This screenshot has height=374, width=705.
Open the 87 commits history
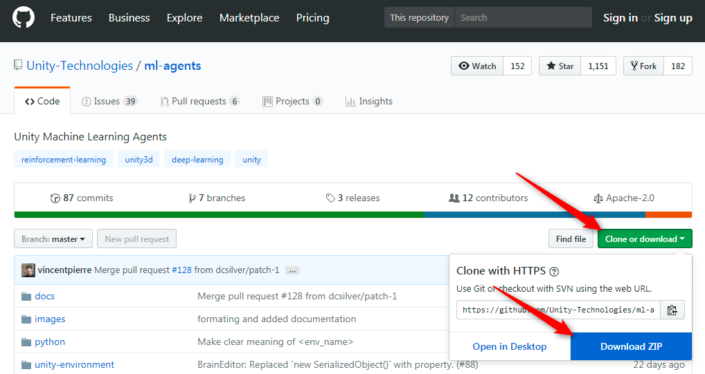(x=82, y=198)
